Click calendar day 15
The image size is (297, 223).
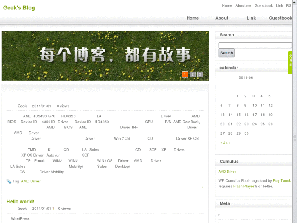click(x=238, y=115)
